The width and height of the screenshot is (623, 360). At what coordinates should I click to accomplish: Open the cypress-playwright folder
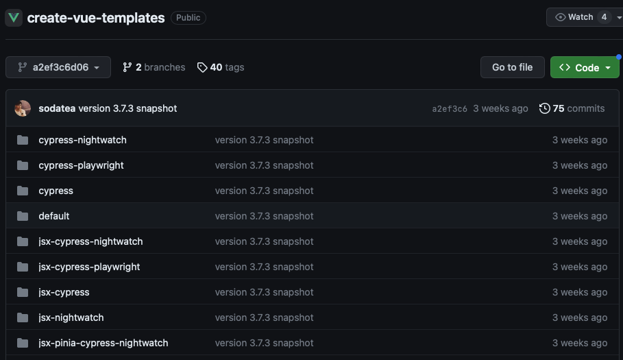click(81, 165)
